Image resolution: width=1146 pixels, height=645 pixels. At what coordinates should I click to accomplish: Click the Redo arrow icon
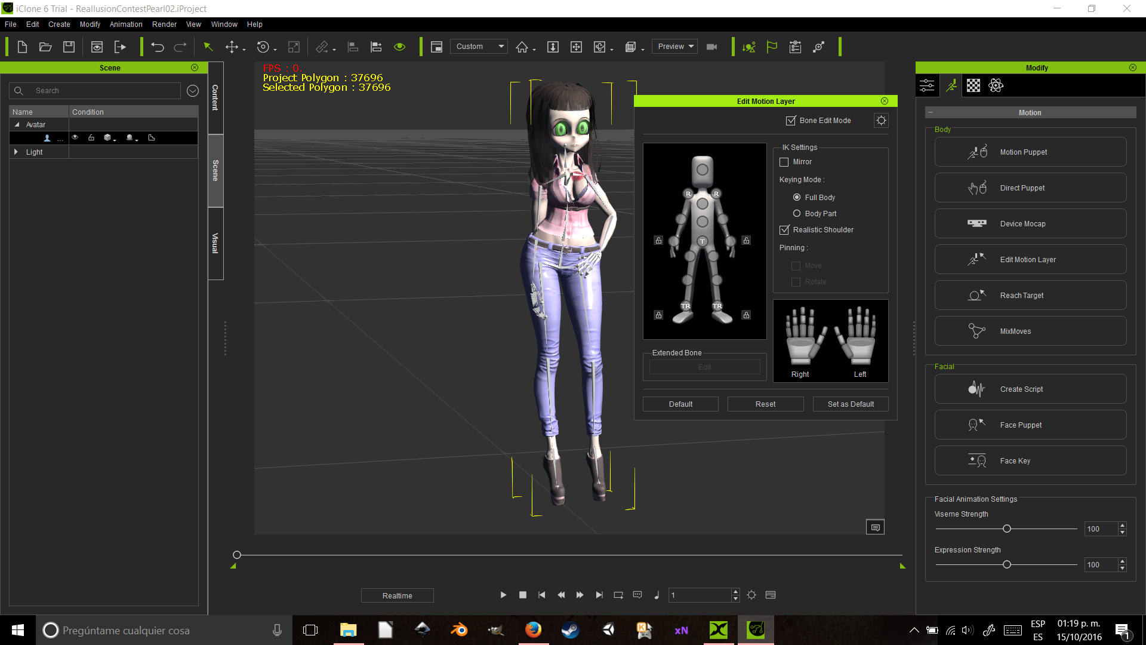pyautogui.click(x=180, y=47)
